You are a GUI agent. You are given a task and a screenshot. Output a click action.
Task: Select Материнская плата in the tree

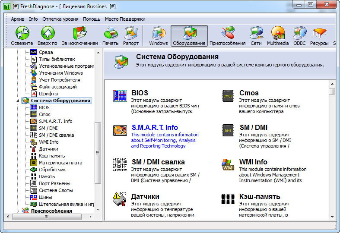tap(61, 163)
